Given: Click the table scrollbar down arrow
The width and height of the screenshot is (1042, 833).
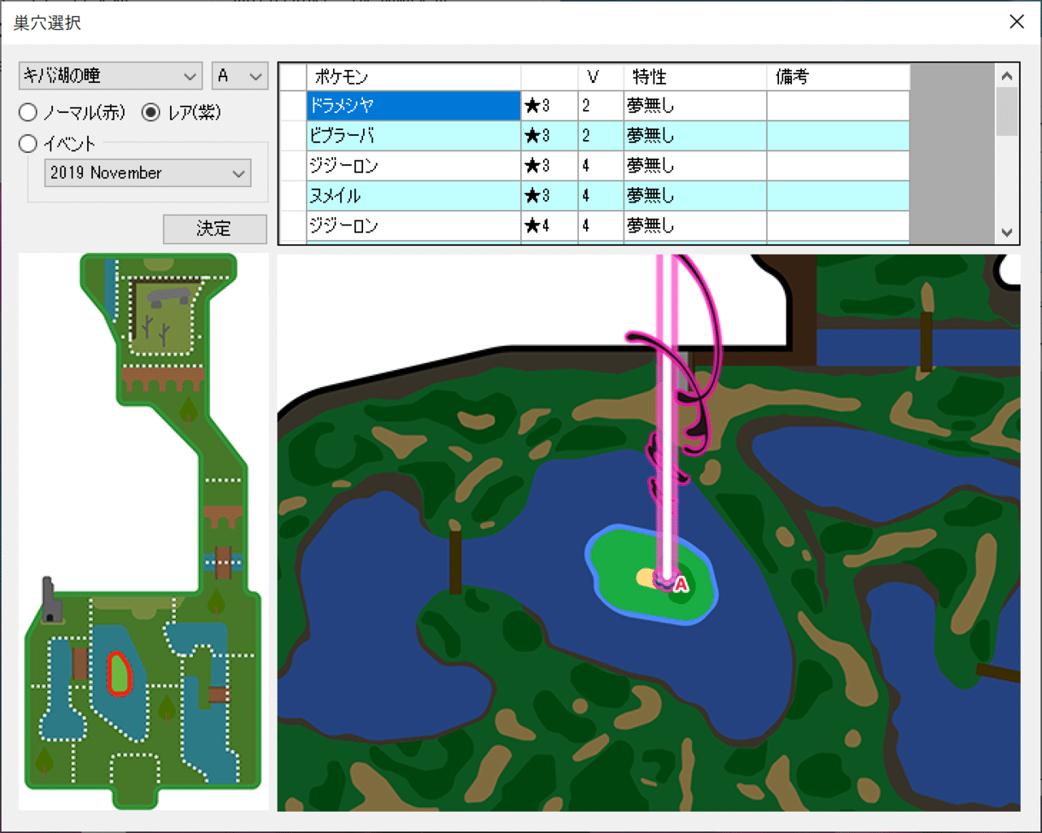Looking at the screenshot, I should 1007,233.
